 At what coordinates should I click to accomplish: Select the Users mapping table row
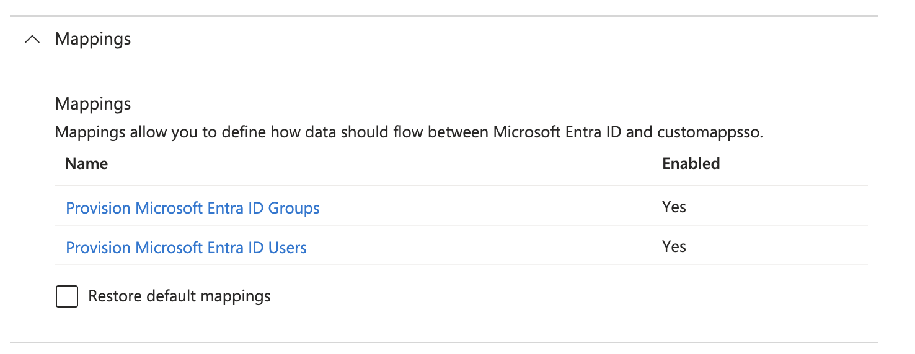click(461, 246)
